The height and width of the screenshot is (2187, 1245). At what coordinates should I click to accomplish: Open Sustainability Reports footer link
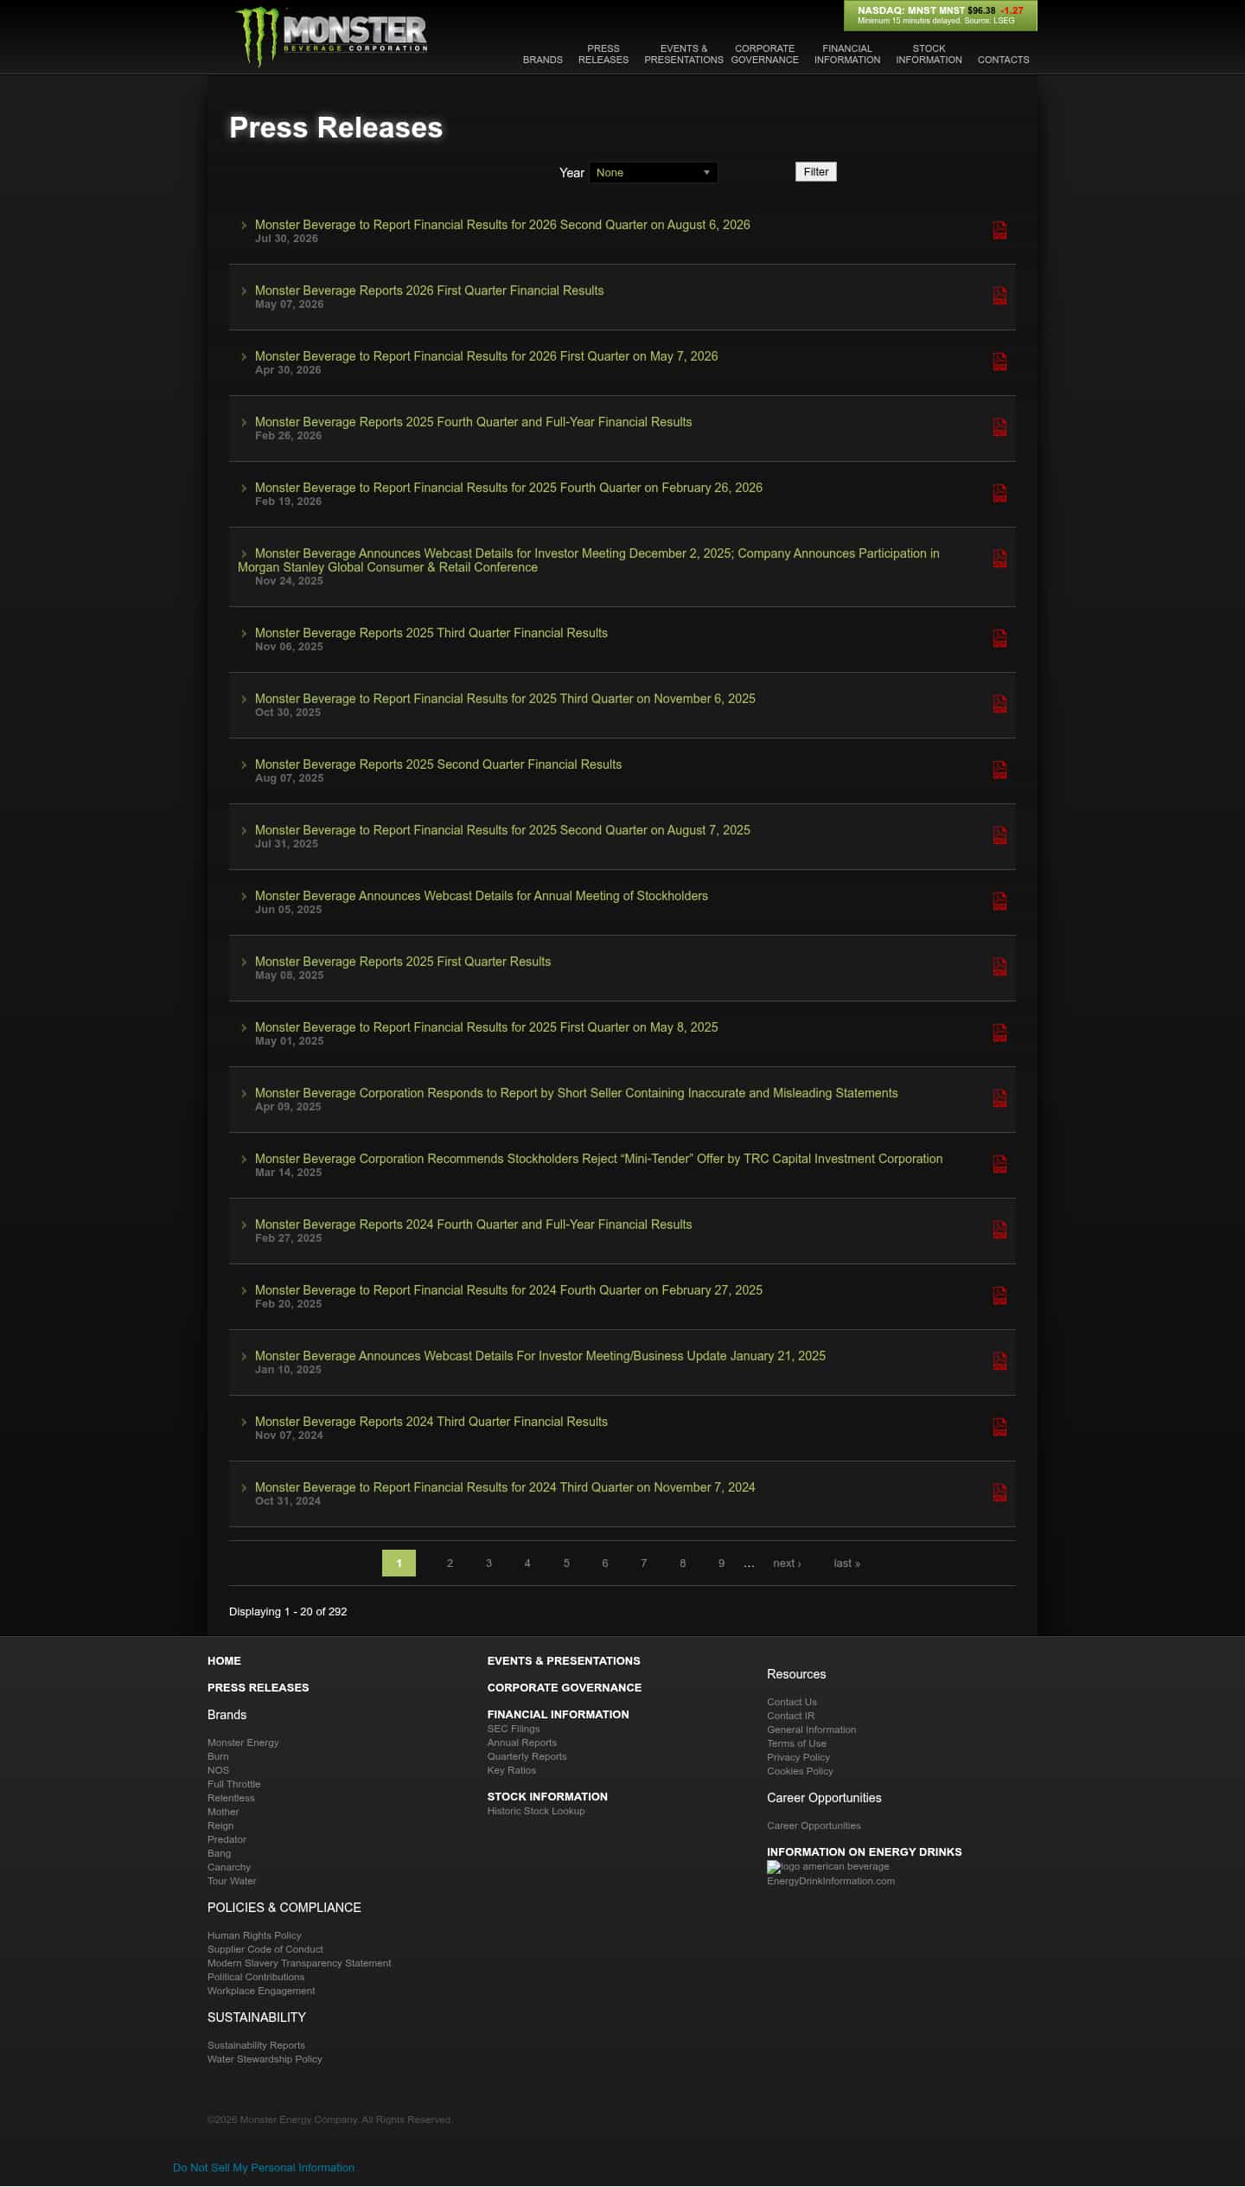(256, 2045)
